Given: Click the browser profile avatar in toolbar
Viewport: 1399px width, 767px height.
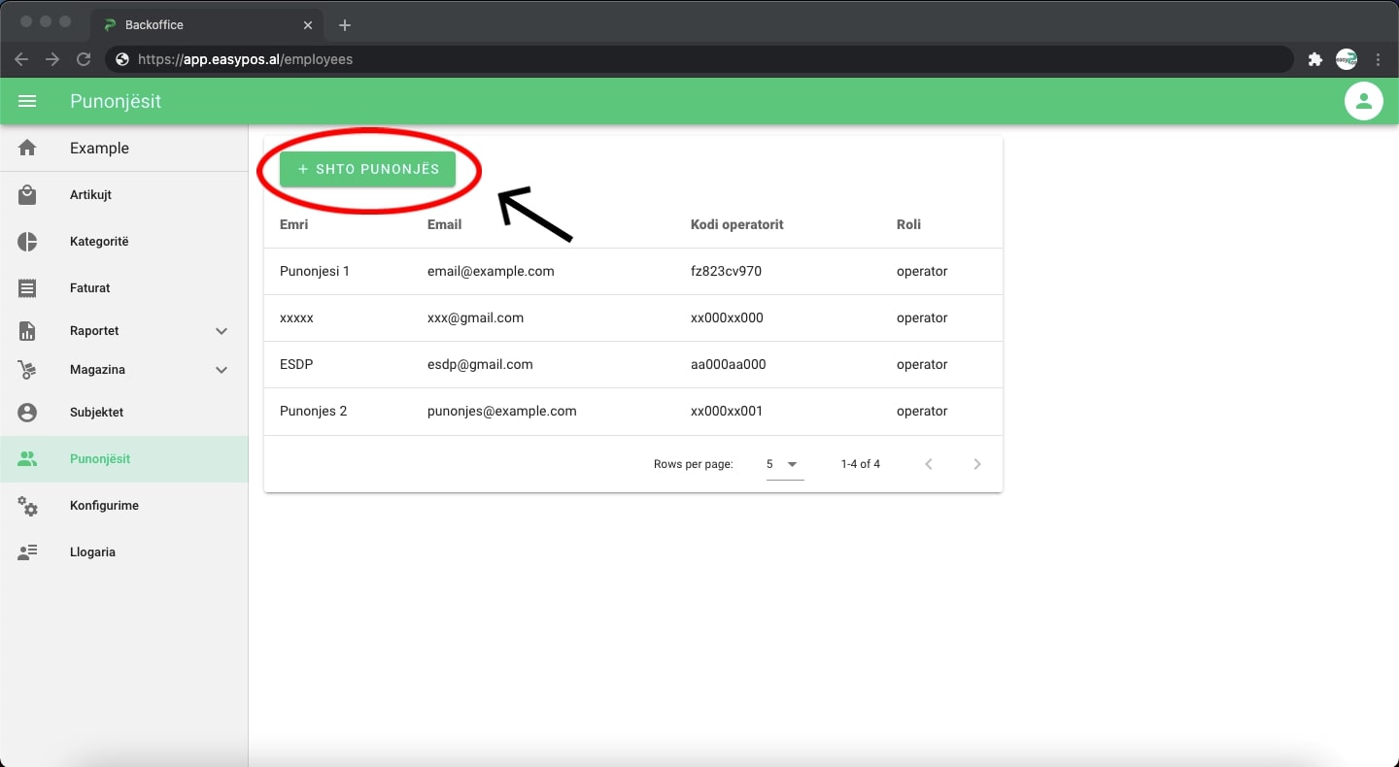Looking at the screenshot, I should point(1347,59).
